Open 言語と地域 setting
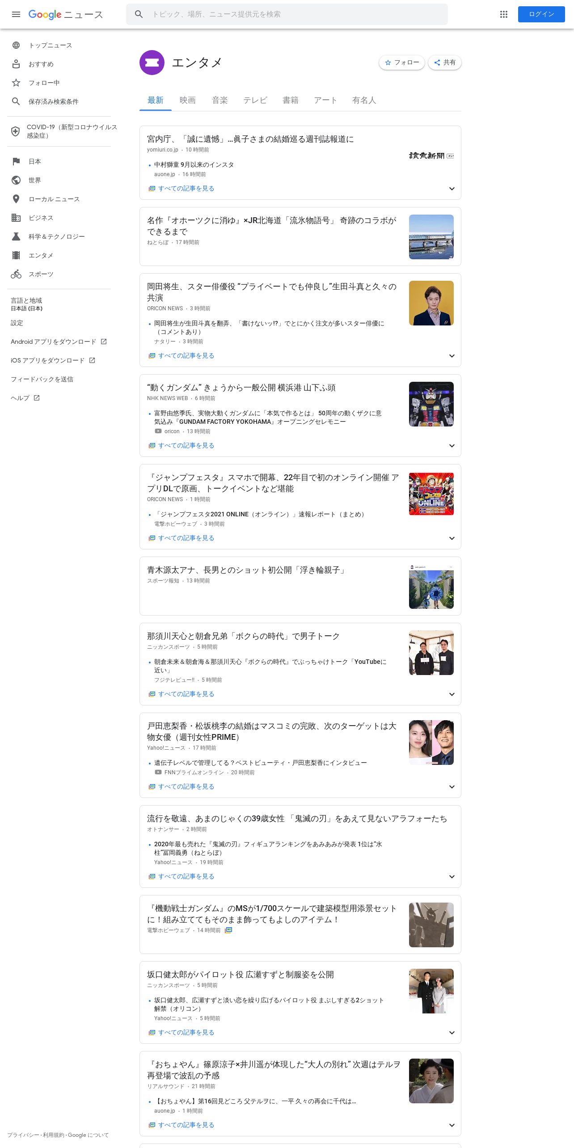Viewport: 574px width, 1148px height. click(x=27, y=304)
